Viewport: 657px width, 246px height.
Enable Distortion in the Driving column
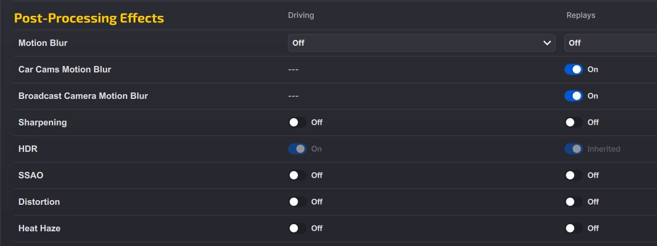tap(297, 202)
